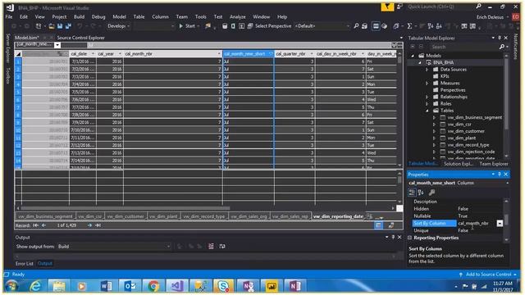Open Skype from the taskbar
The height and width of the screenshot is (295, 525).
click(223, 286)
